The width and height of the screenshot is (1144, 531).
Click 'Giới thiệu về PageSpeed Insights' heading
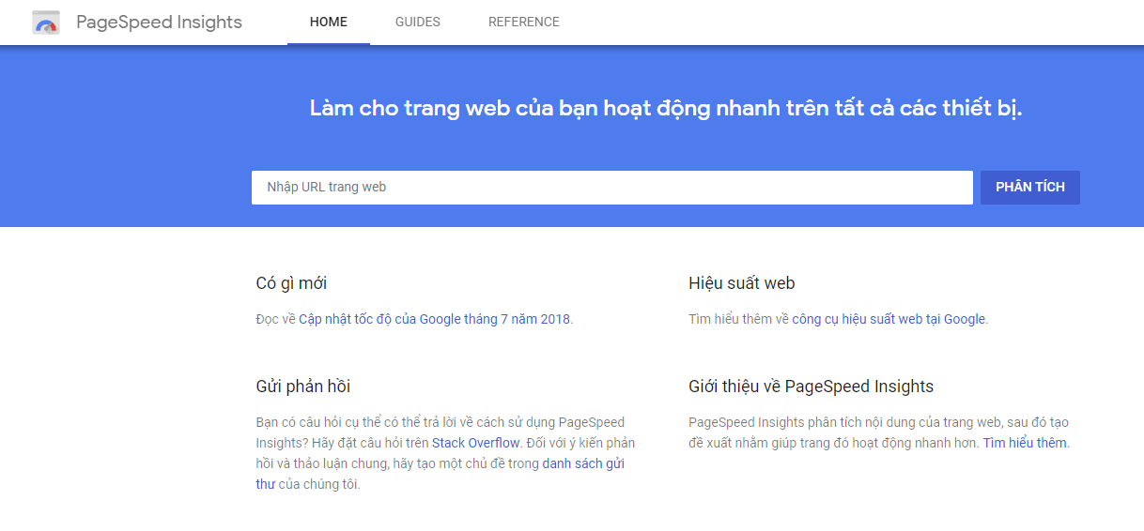point(812,387)
